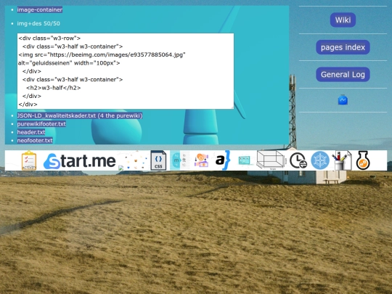
Task: Click the clock with swap arrows icon
Action: pyautogui.click(x=298, y=160)
